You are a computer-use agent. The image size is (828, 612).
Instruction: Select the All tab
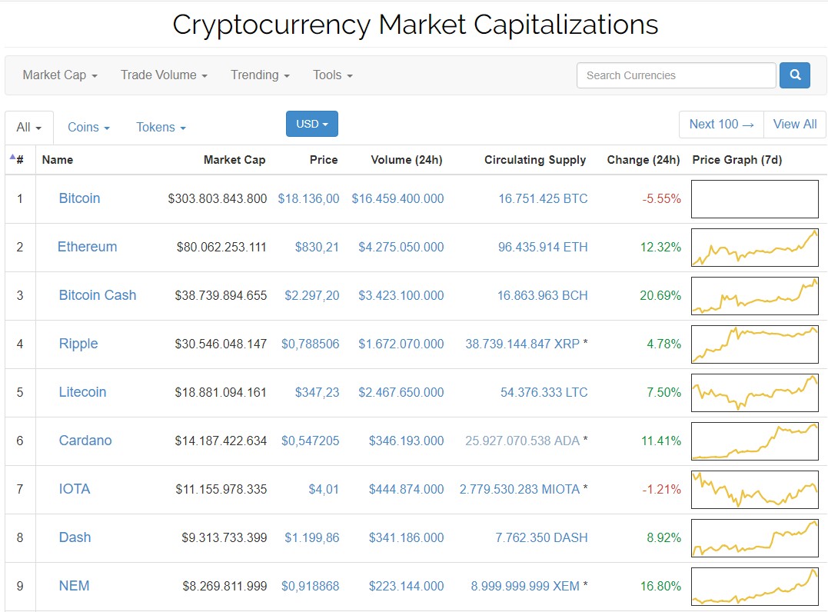tap(29, 128)
